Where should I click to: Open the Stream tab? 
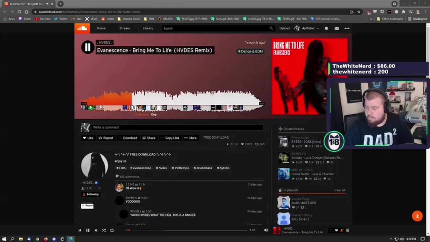pos(124,28)
